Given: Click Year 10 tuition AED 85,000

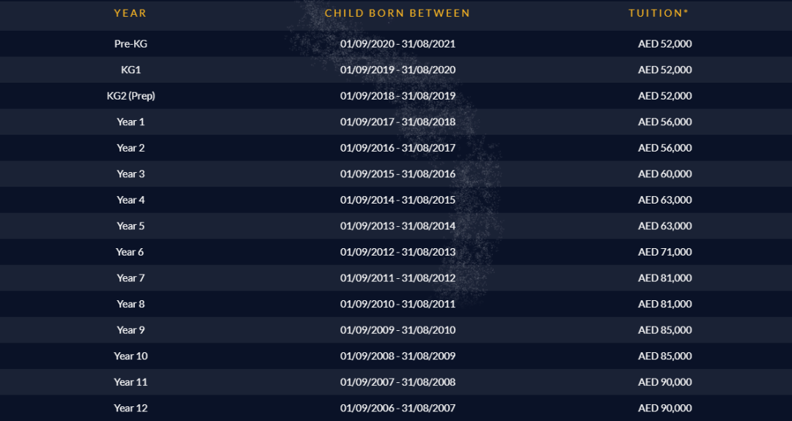Looking at the screenshot, I should click(x=664, y=356).
